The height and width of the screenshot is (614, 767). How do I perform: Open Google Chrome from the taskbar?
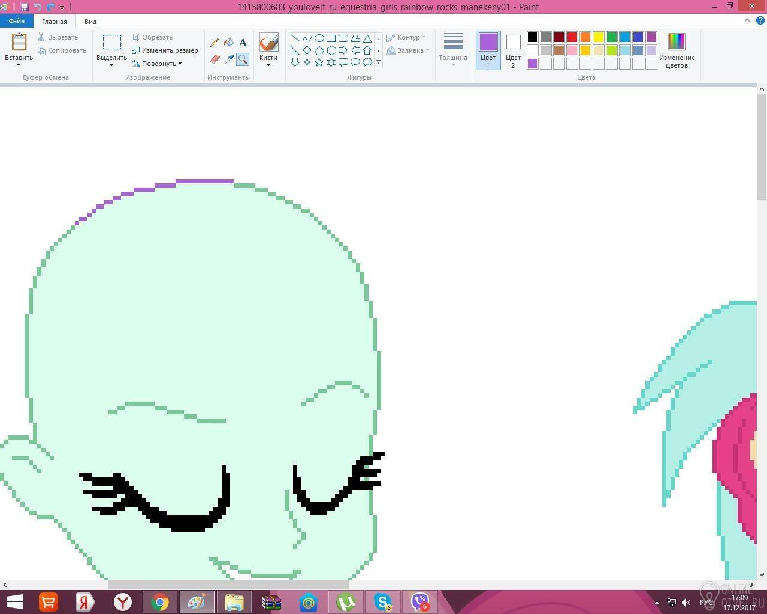pyautogui.click(x=159, y=602)
